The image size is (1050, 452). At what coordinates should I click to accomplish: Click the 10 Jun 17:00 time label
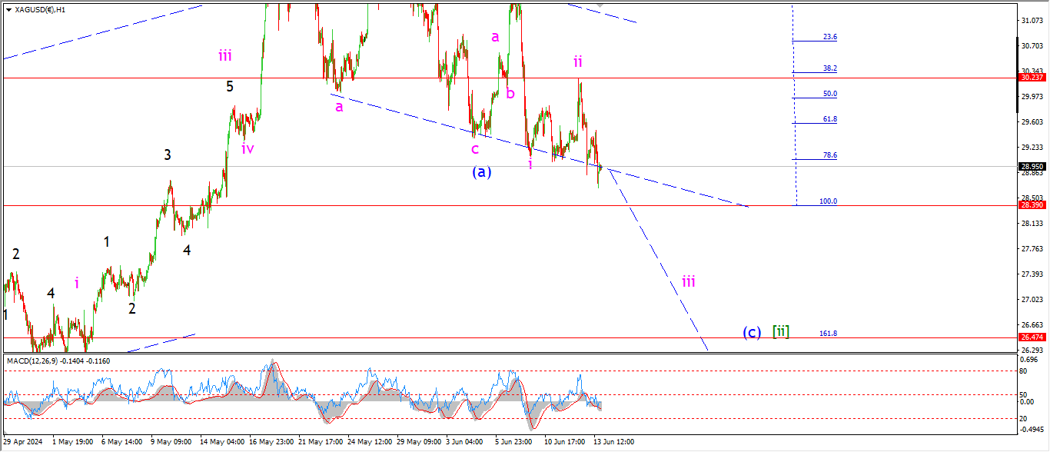(566, 442)
